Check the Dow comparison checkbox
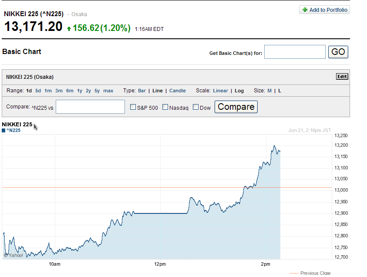367x277 pixels. pos(195,107)
